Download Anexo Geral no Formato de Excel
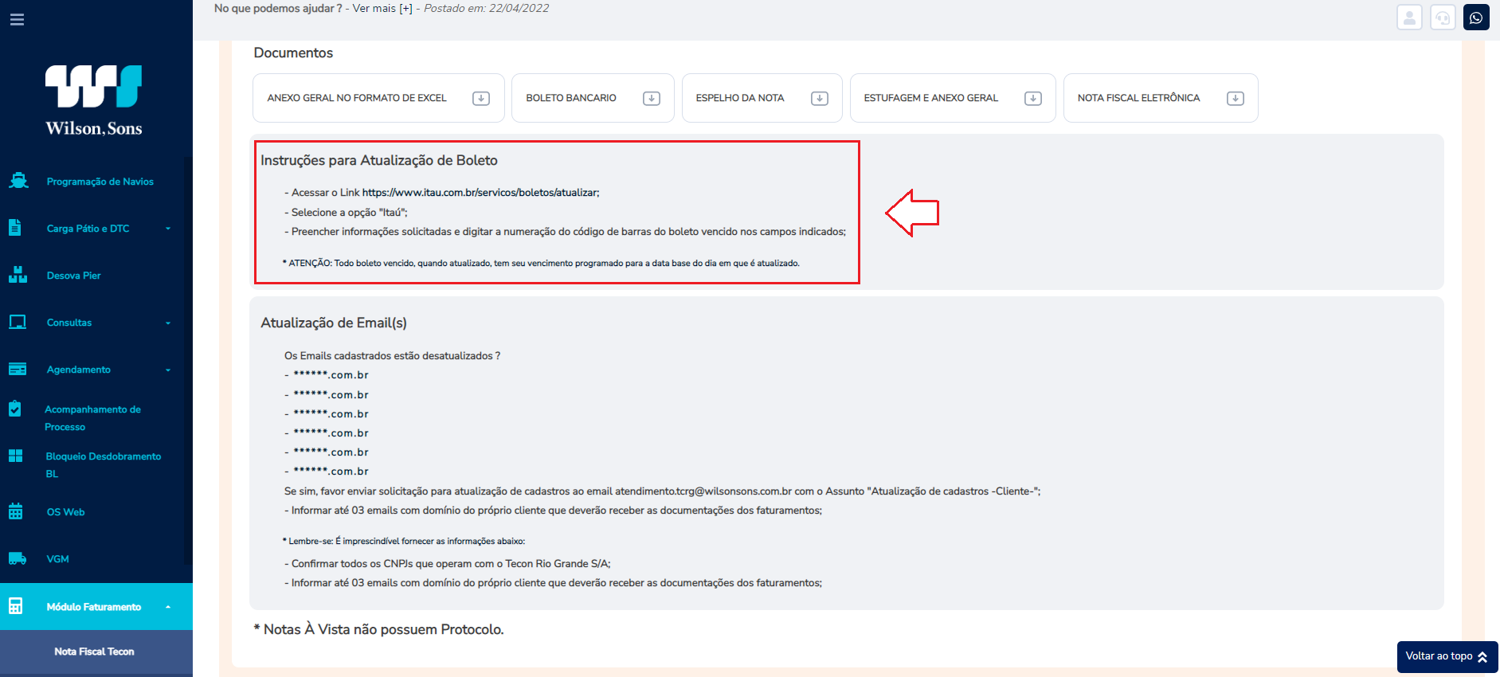The width and height of the screenshot is (1500, 677). (481, 98)
